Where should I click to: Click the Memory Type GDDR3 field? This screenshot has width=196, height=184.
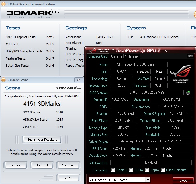click(x=123, y=127)
